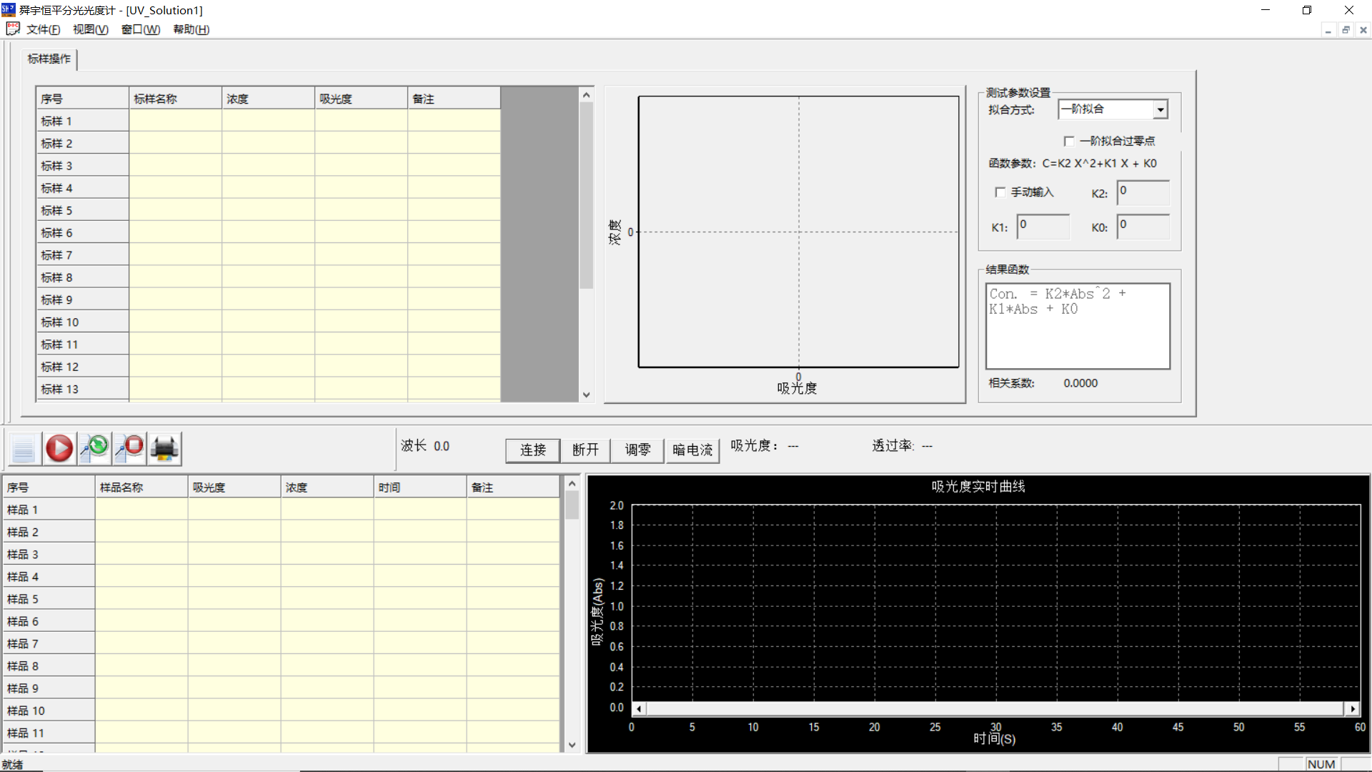Open the 视图(V) menu

tap(90, 29)
